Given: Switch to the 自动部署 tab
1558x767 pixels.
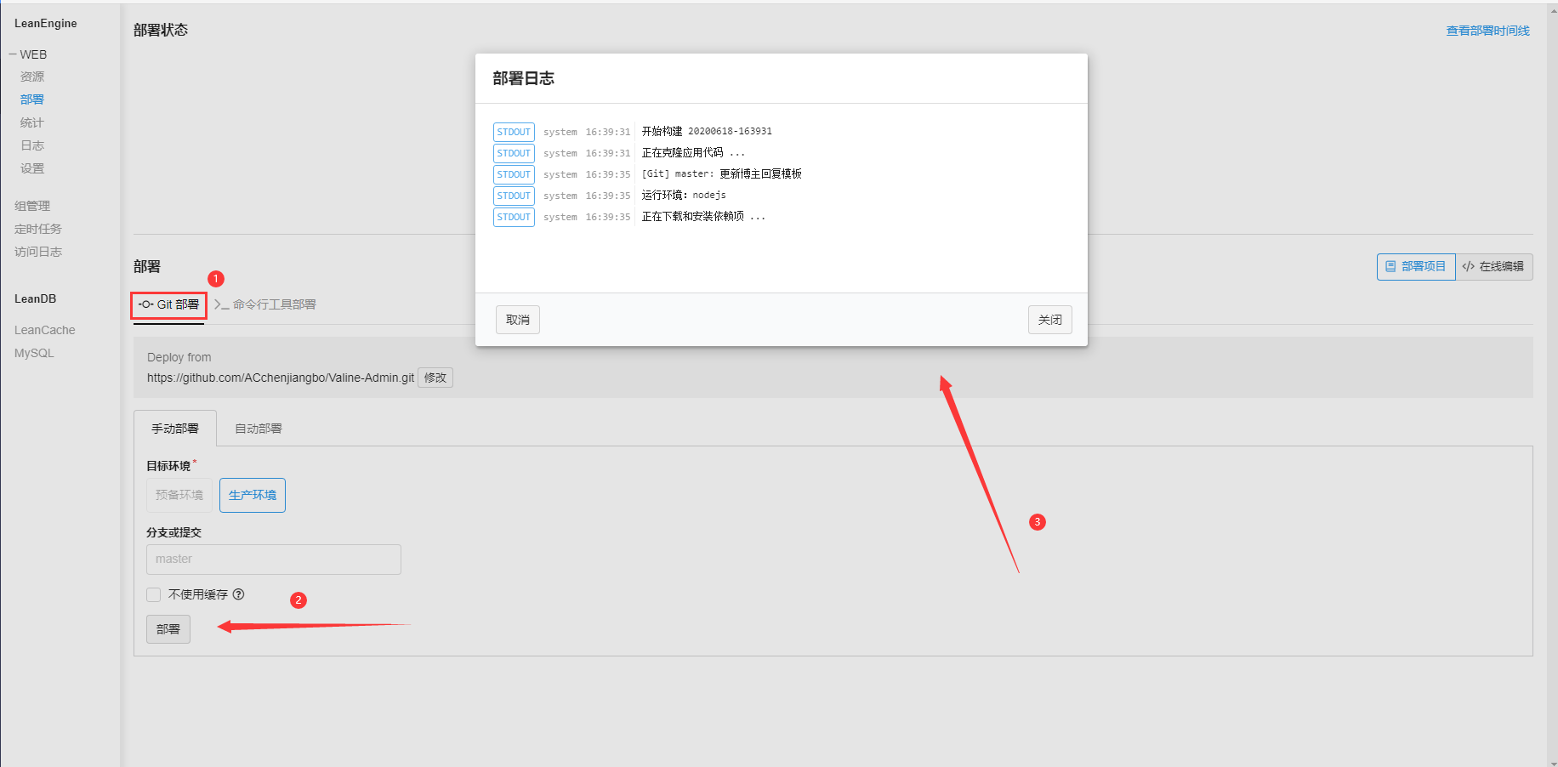Looking at the screenshot, I should click(x=259, y=429).
